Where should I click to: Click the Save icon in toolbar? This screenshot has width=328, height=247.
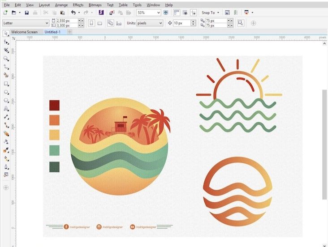click(26, 13)
